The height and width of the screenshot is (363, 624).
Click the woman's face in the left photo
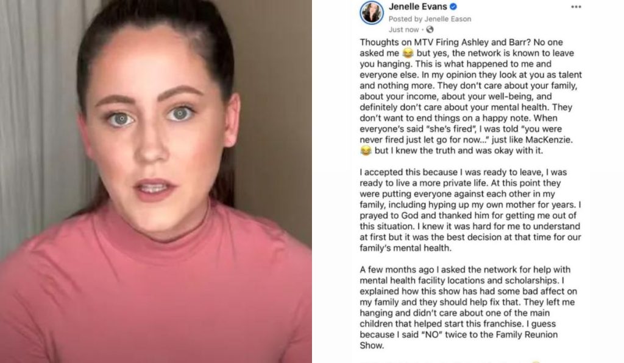point(153,131)
